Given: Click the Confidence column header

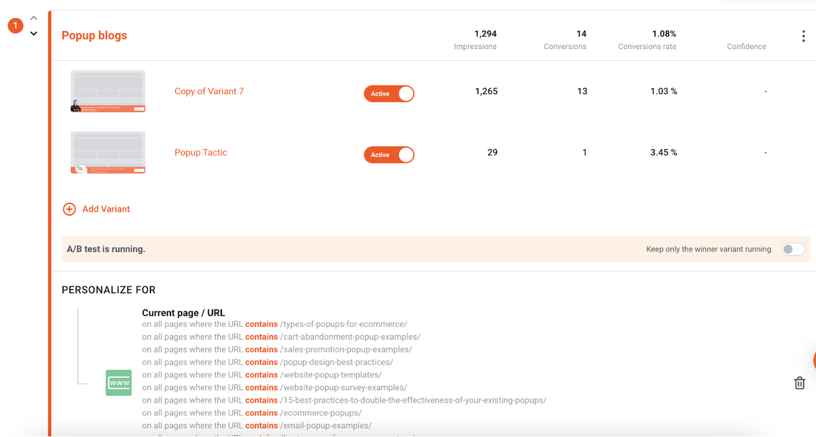Looking at the screenshot, I should 746,47.
